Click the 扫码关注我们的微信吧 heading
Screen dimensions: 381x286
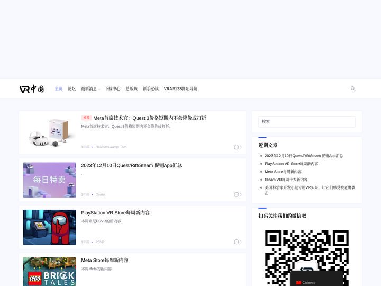click(282, 216)
